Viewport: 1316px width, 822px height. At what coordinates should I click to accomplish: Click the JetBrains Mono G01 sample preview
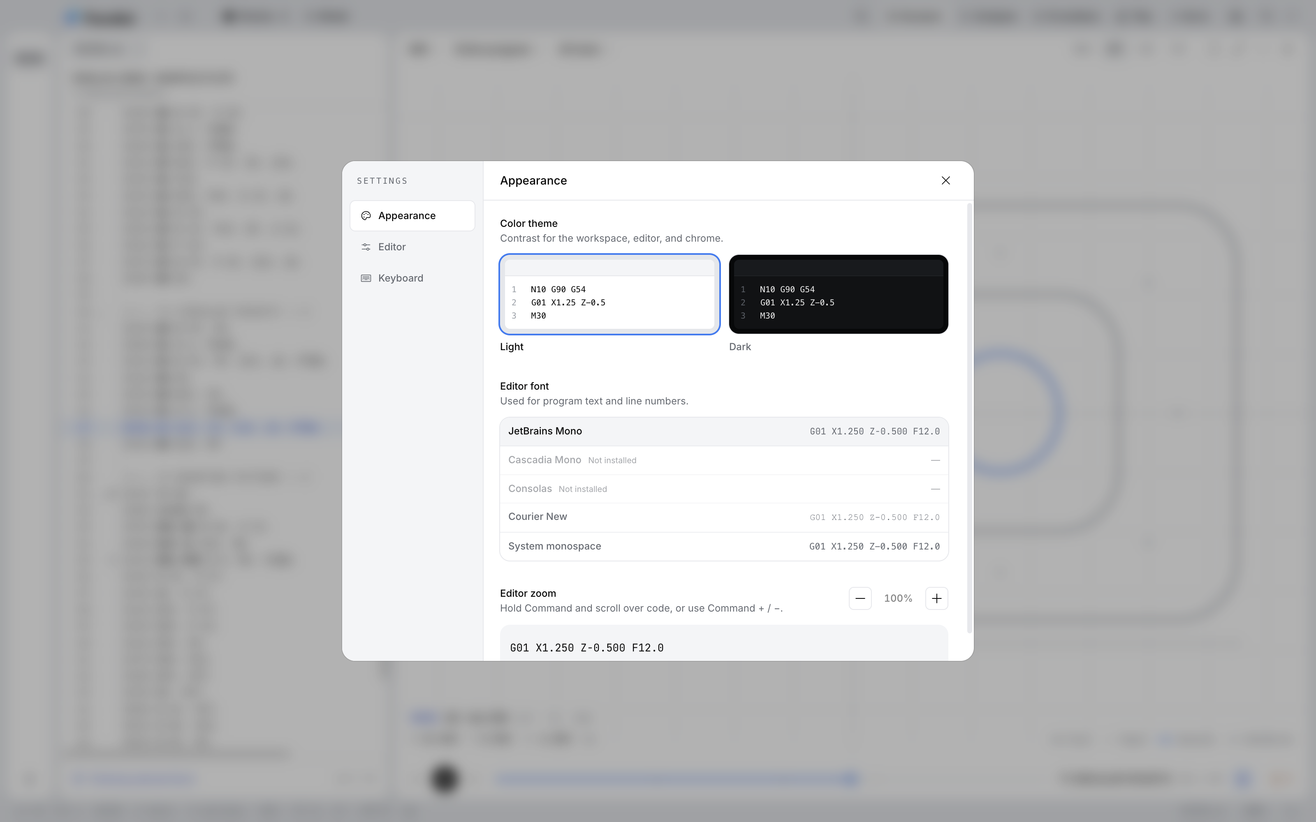(874, 432)
